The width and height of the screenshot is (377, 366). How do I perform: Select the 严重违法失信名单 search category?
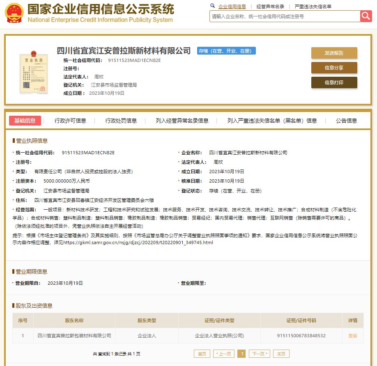click(313, 7)
